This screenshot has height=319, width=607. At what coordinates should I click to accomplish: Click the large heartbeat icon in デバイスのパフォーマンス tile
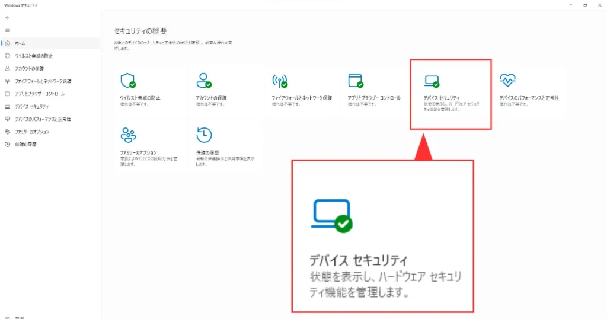[x=507, y=80]
